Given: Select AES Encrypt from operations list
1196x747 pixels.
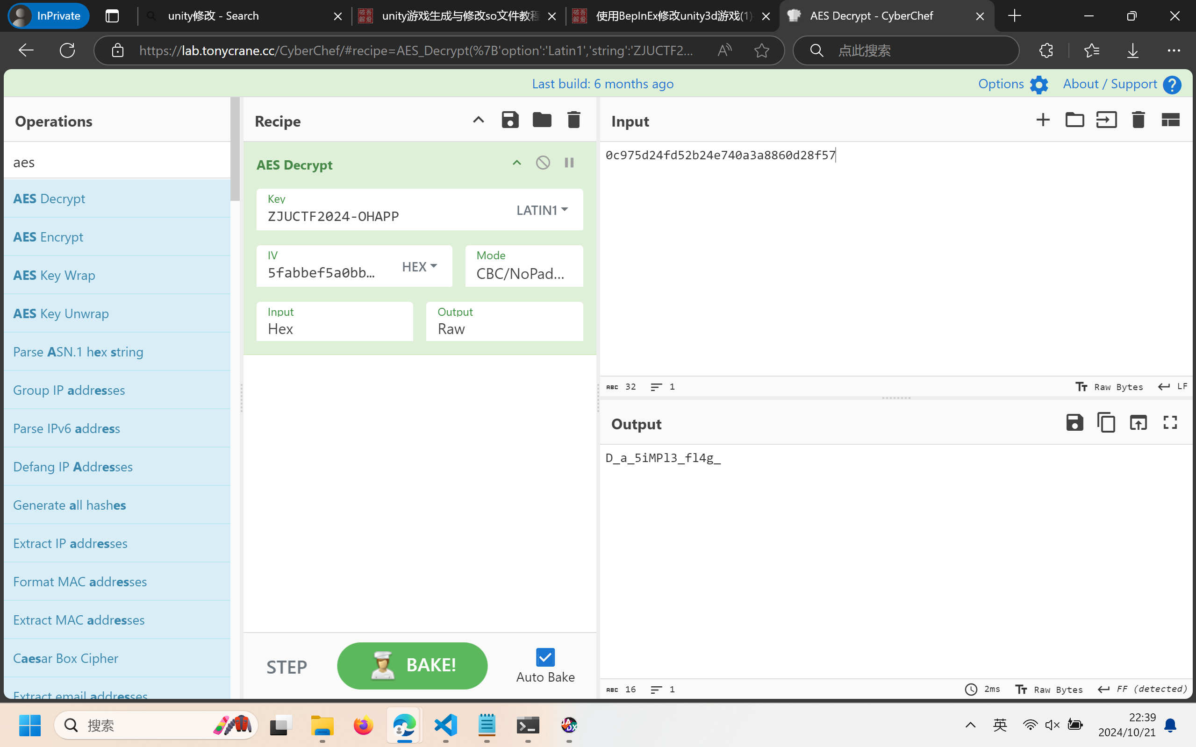Looking at the screenshot, I should click(x=49, y=237).
